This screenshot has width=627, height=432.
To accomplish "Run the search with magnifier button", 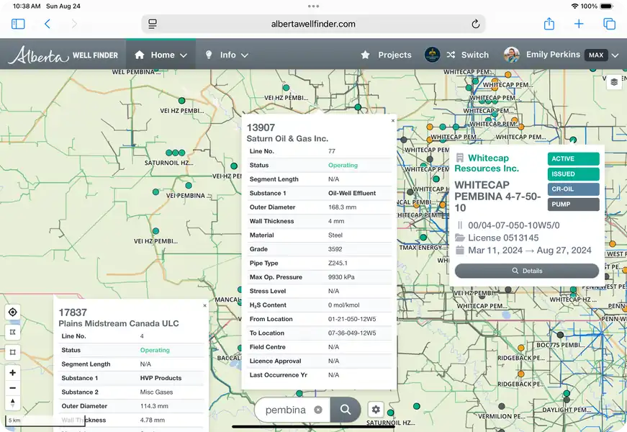I will [346, 410].
